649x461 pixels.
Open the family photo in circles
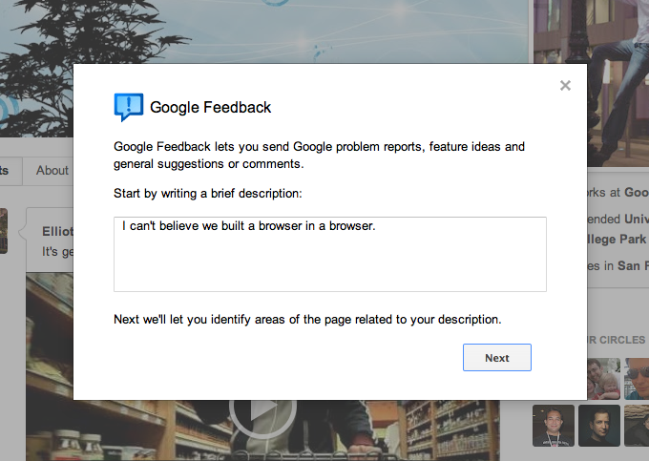click(x=604, y=379)
